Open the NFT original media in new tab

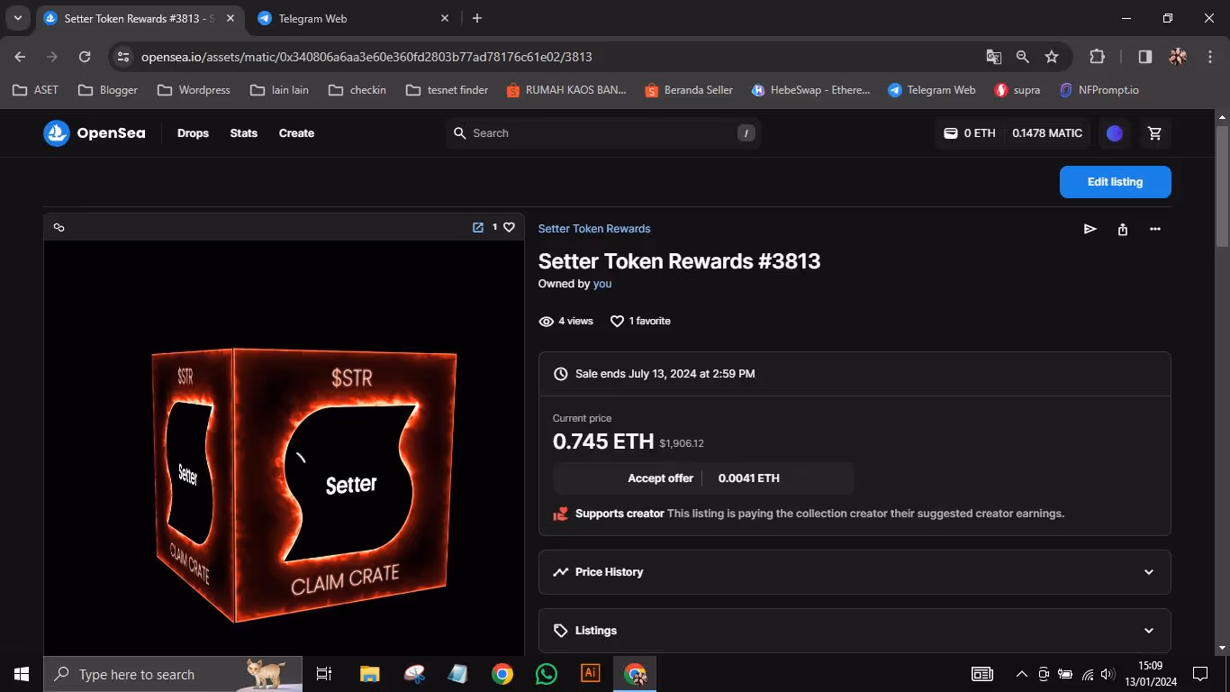pyautogui.click(x=478, y=227)
